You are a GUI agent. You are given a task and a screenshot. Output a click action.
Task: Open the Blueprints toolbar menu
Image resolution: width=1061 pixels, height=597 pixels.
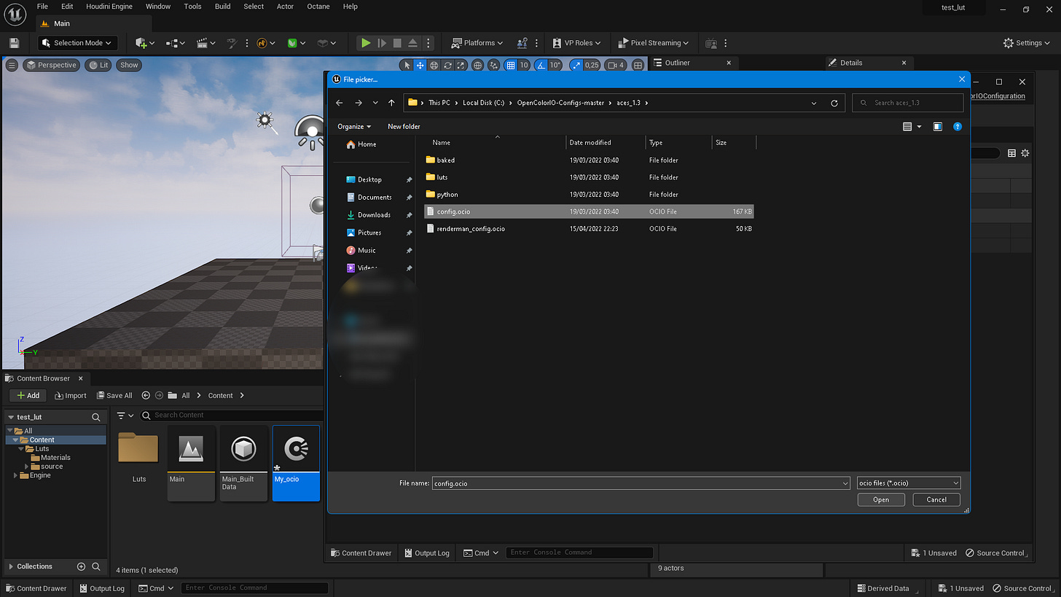[x=176, y=43]
